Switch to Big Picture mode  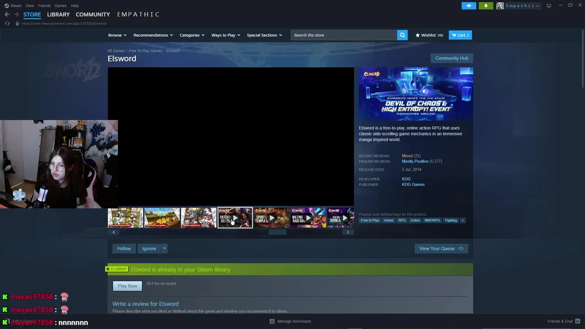[549, 5]
